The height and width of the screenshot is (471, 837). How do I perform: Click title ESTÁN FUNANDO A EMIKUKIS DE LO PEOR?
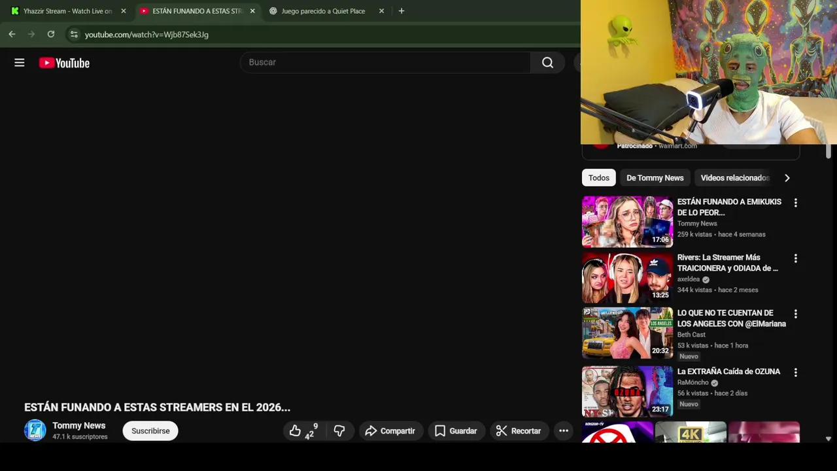click(729, 207)
